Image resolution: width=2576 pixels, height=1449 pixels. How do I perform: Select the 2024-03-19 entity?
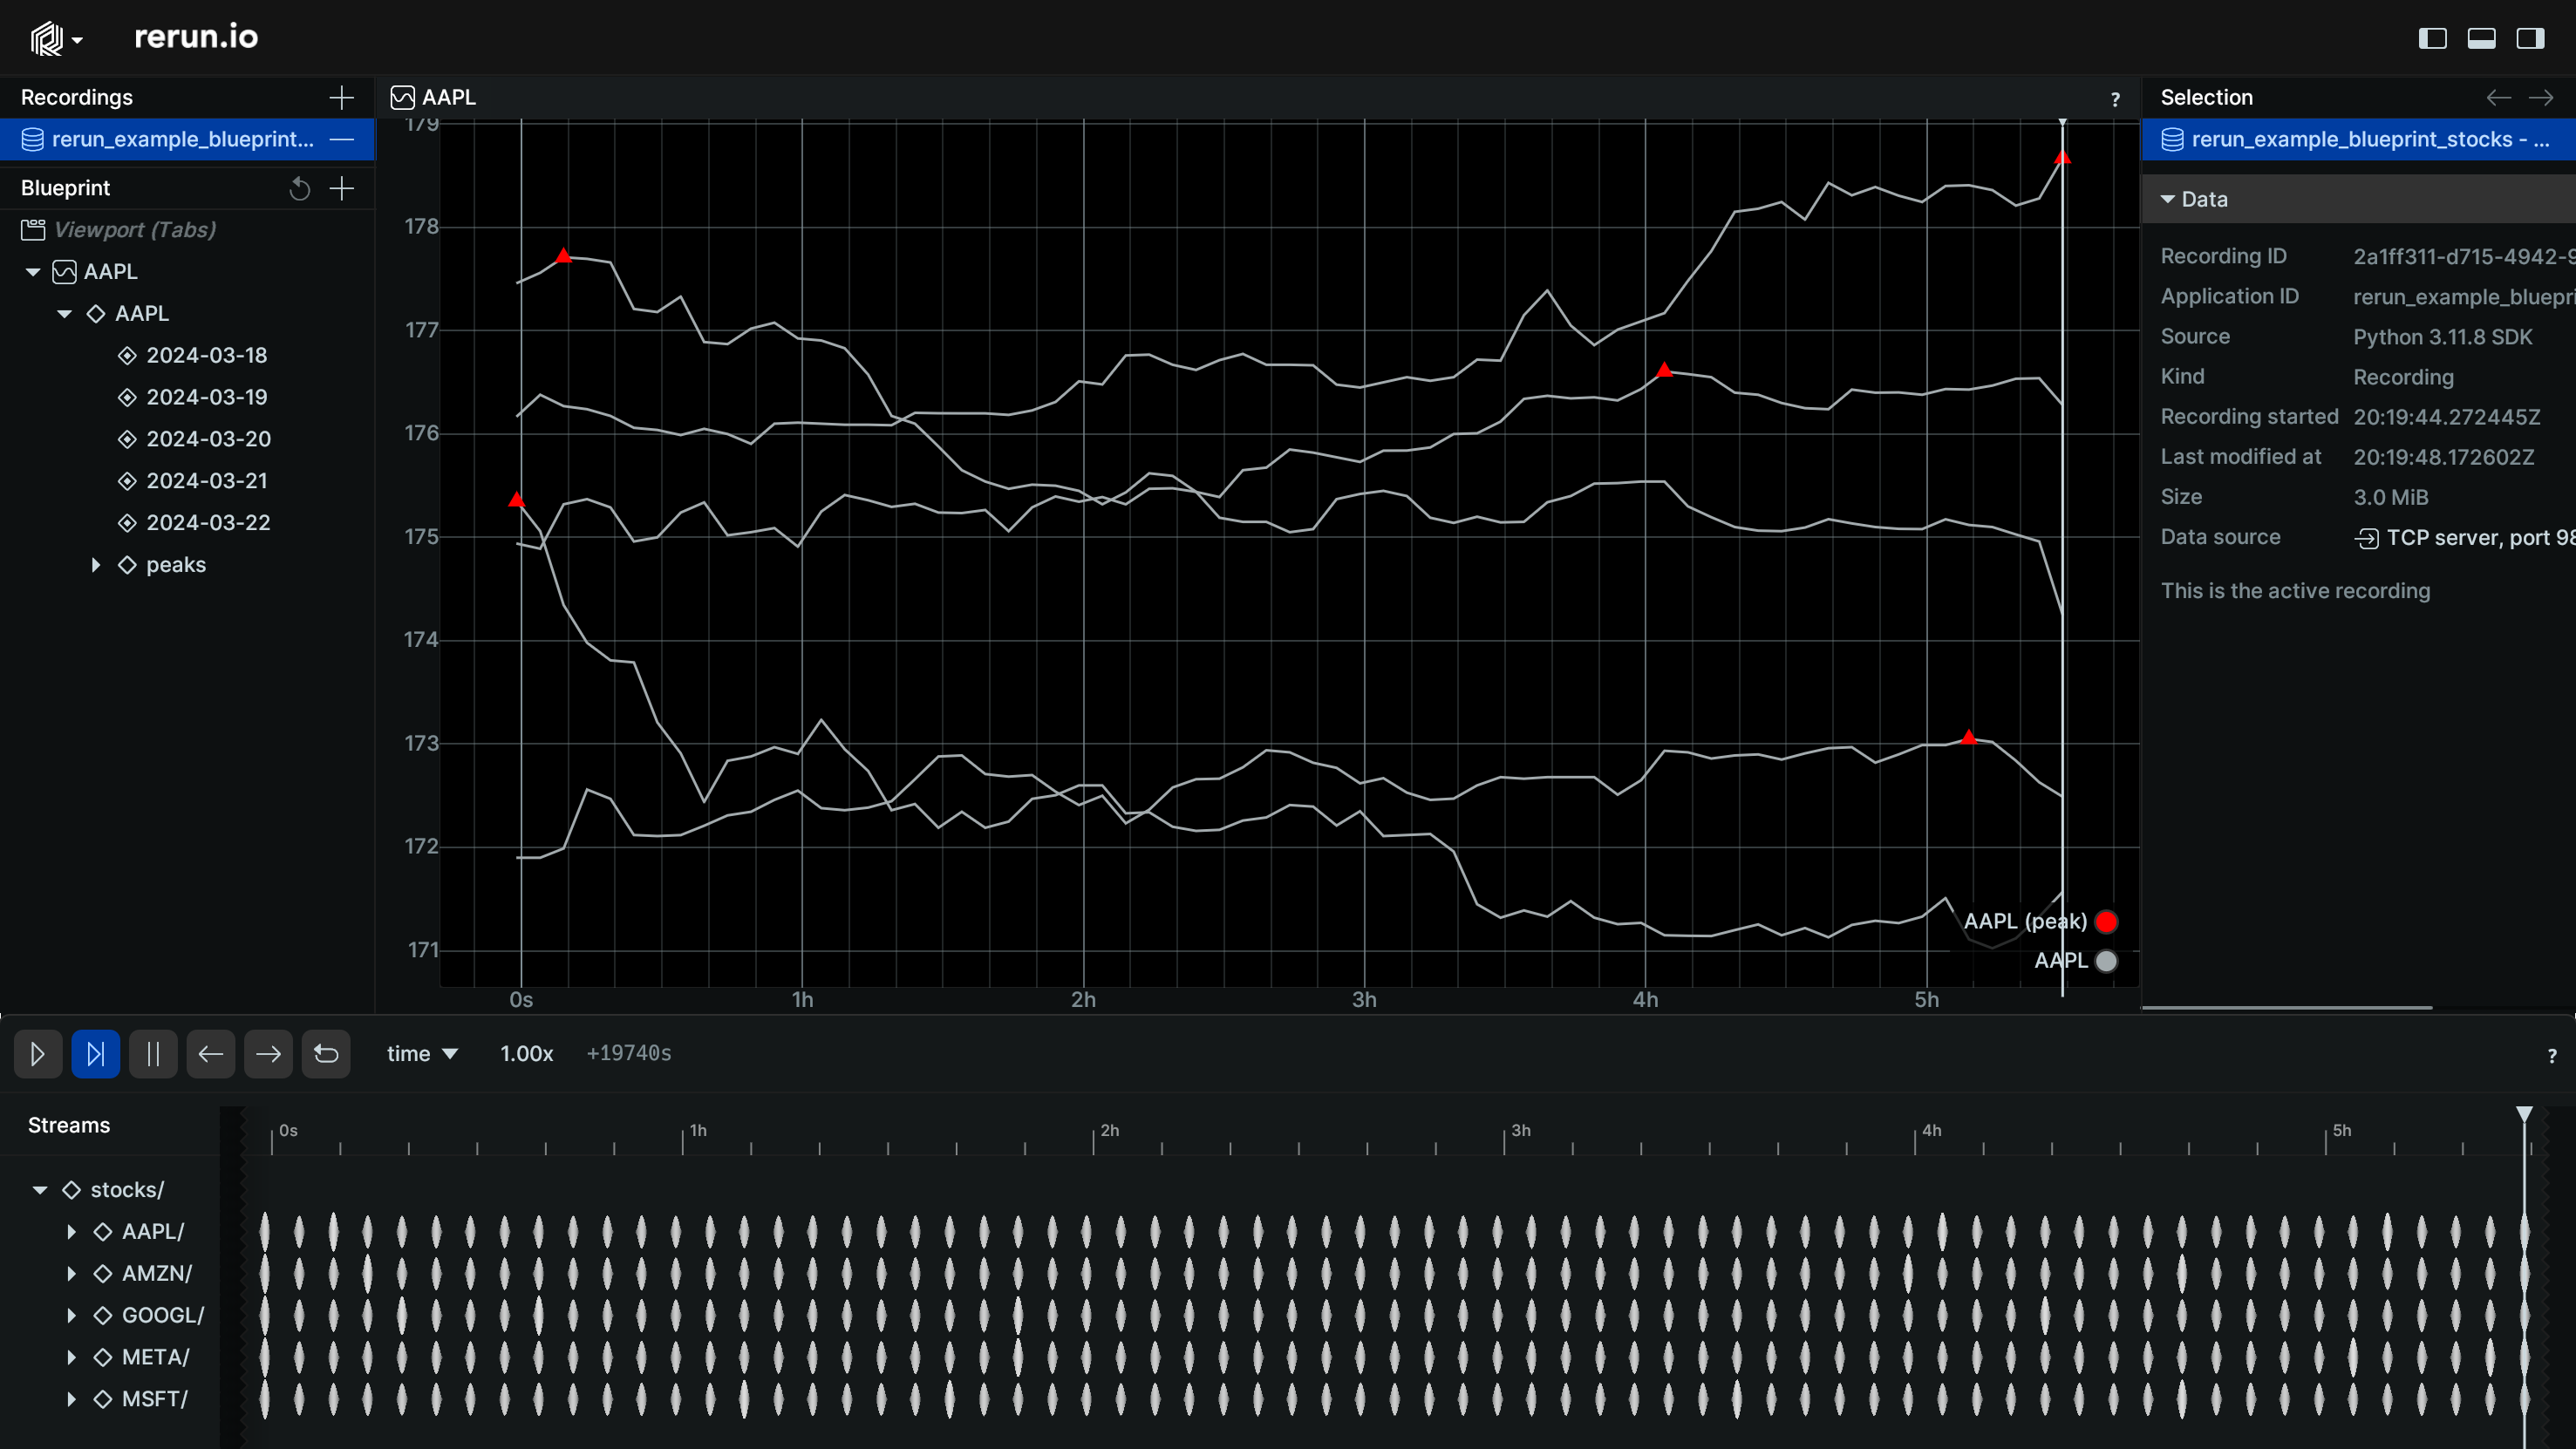tap(206, 398)
